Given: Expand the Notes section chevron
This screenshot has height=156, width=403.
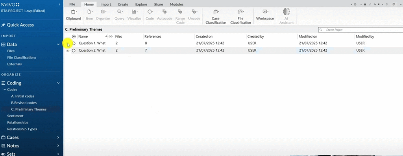Looking at the screenshot, I should [58, 146].
